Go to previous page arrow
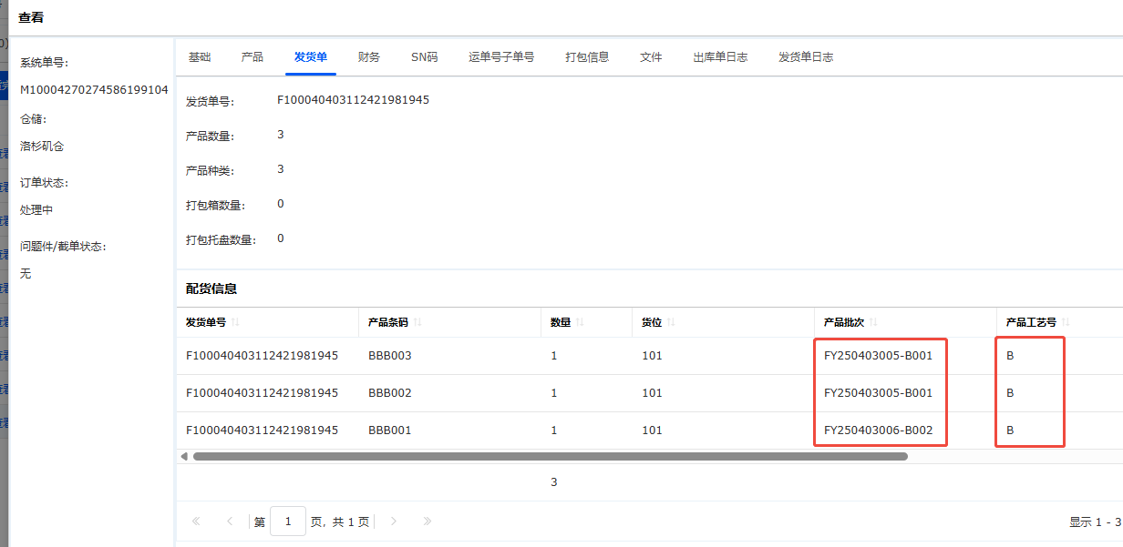This screenshot has width=1123, height=547. pos(230,522)
